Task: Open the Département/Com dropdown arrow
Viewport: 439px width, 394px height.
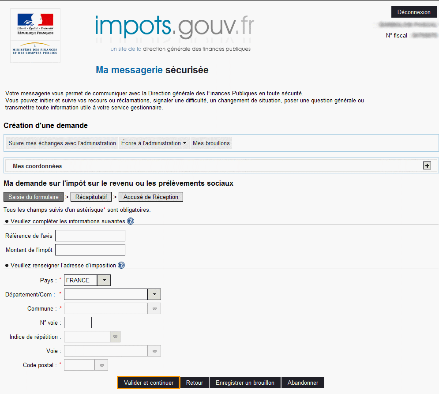Action: [x=154, y=294]
